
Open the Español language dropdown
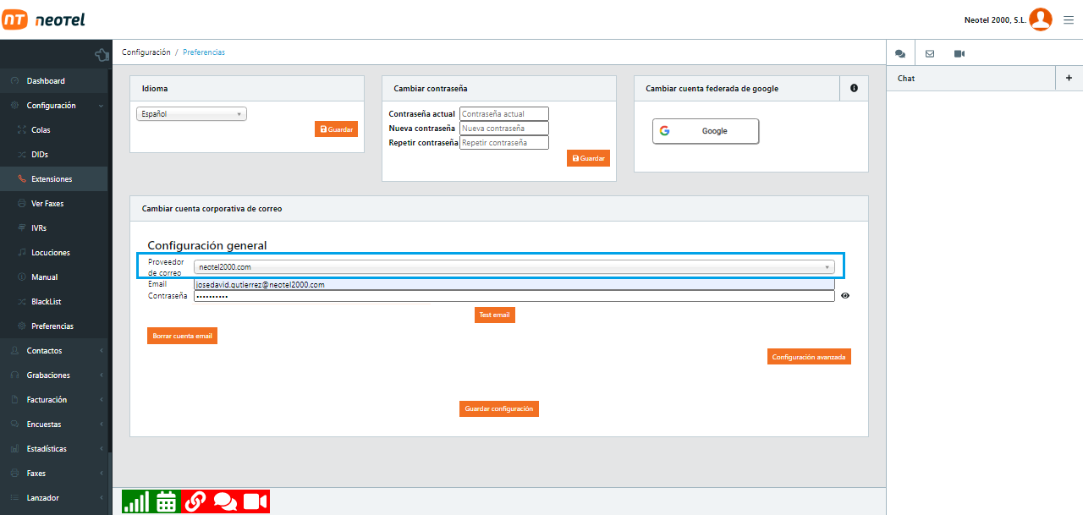(191, 113)
